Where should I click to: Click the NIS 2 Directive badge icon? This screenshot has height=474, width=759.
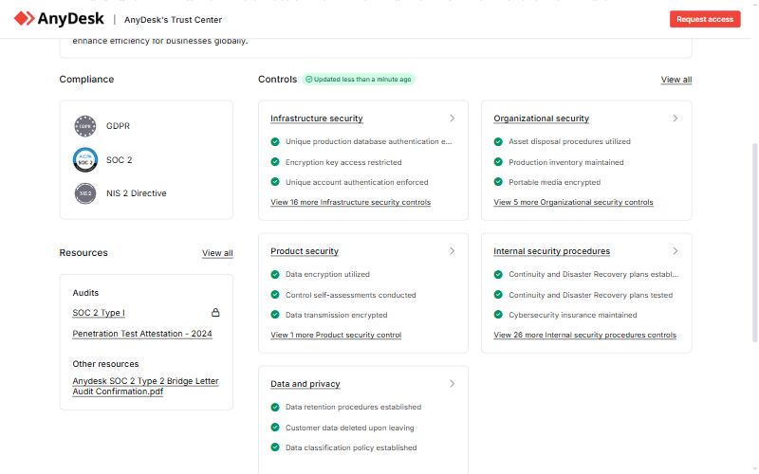click(x=85, y=193)
